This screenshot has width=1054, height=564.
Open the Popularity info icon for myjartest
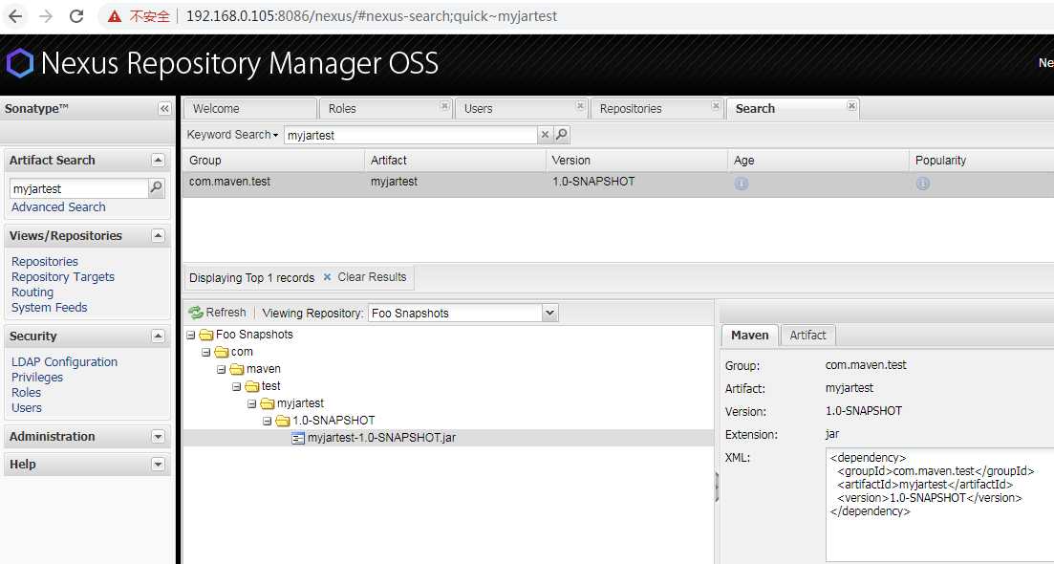(923, 184)
